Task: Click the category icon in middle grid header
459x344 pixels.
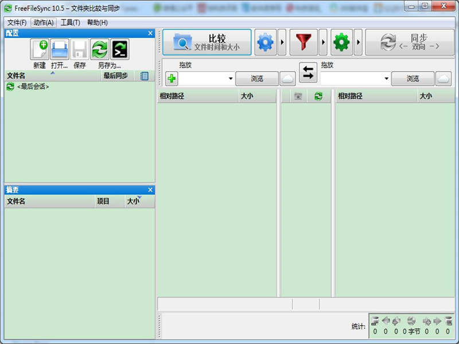Action: click(x=298, y=96)
